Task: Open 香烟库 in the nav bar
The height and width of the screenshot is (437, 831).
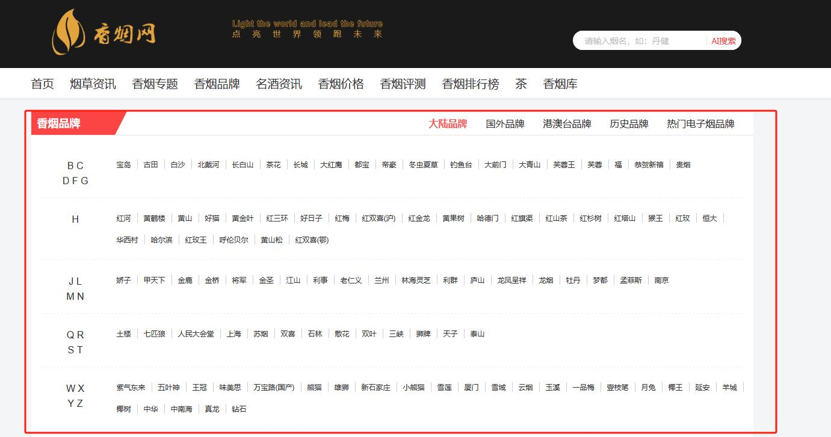Action: [560, 84]
